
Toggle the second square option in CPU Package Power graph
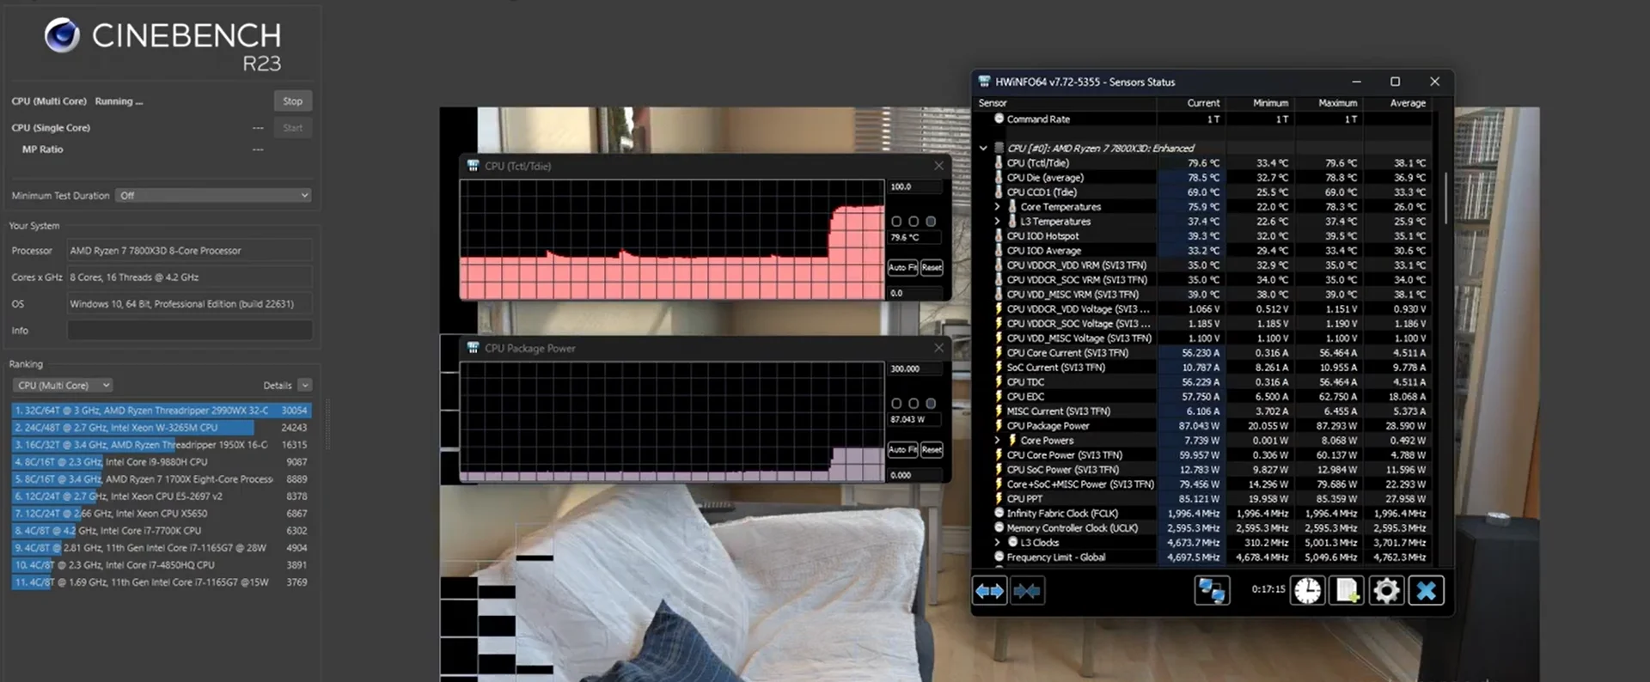tap(914, 404)
